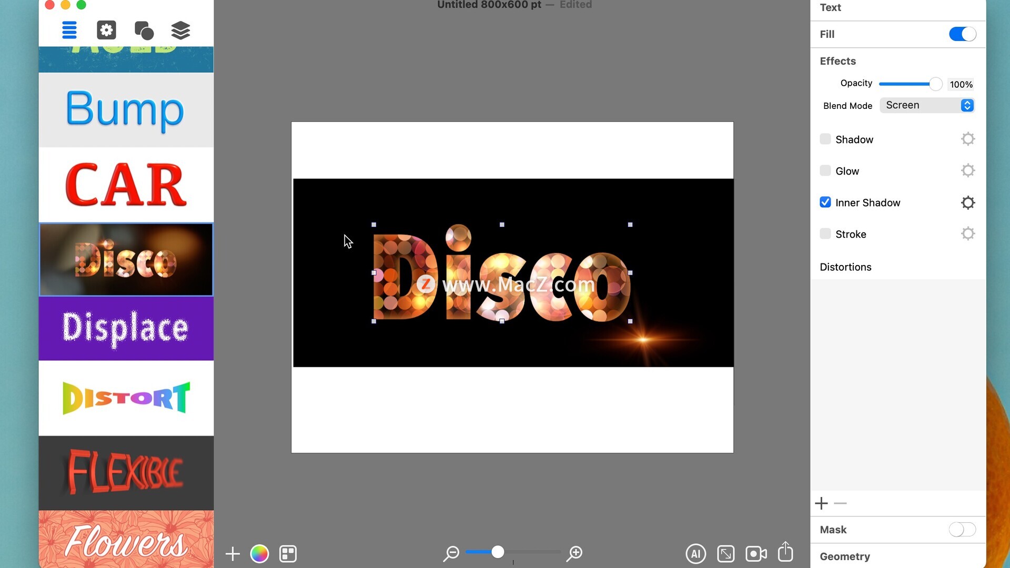Select the CAR text style preset
1010x568 pixels.
(126, 185)
